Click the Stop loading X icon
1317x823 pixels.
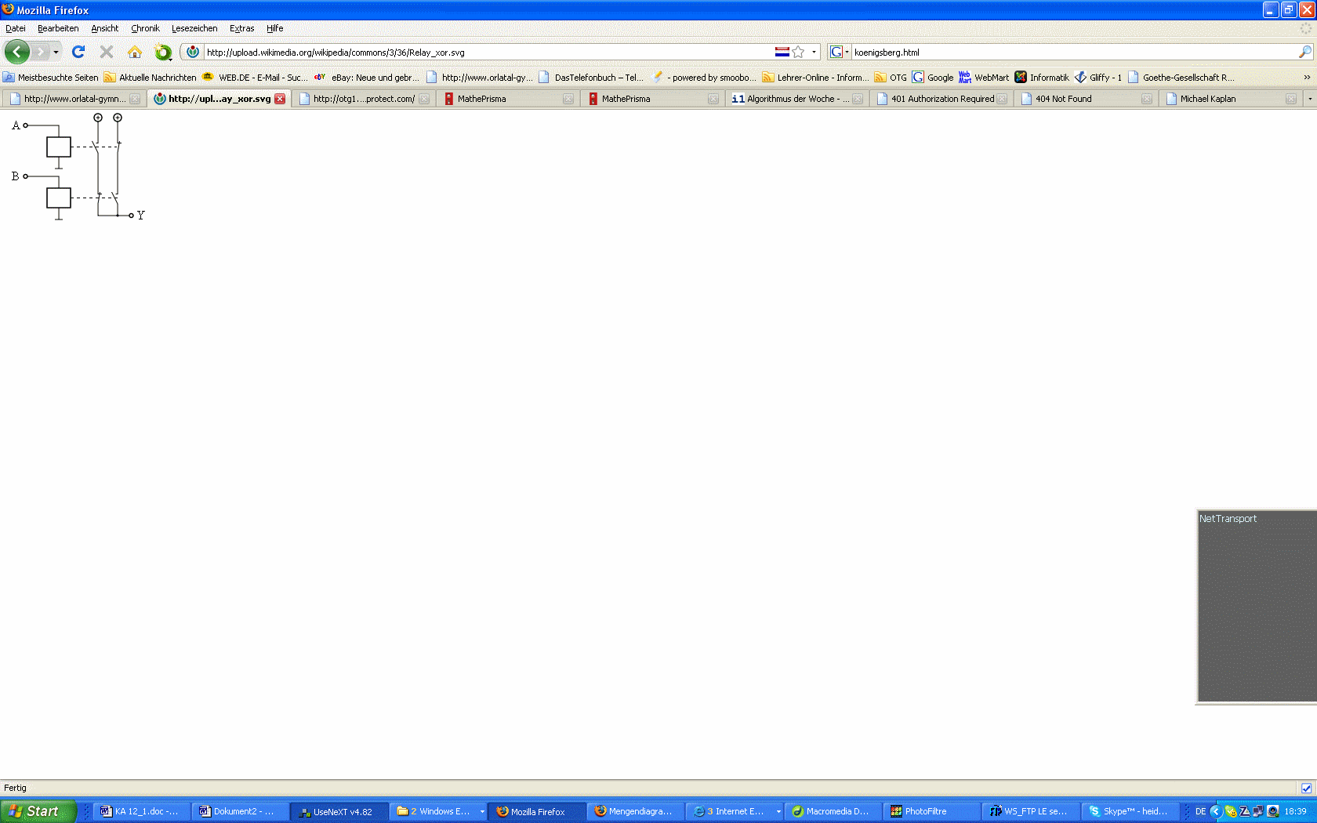(x=107, y=52)
